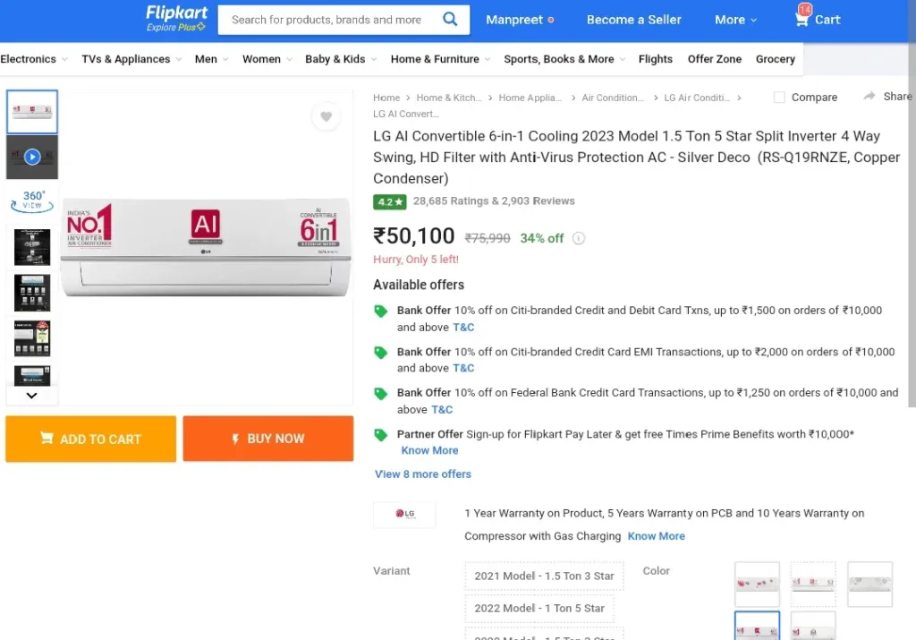Viewport: 916px width, 640px height.
Task: Go to Air Condition... breadcrumb
Action: coord(613,98)
